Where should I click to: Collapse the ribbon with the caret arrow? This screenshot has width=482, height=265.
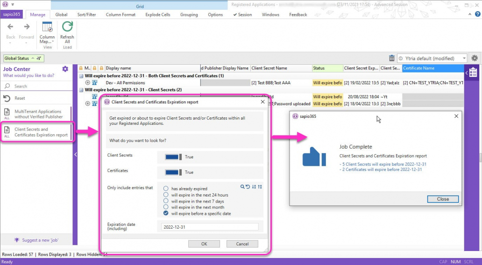tap(470, 14)
